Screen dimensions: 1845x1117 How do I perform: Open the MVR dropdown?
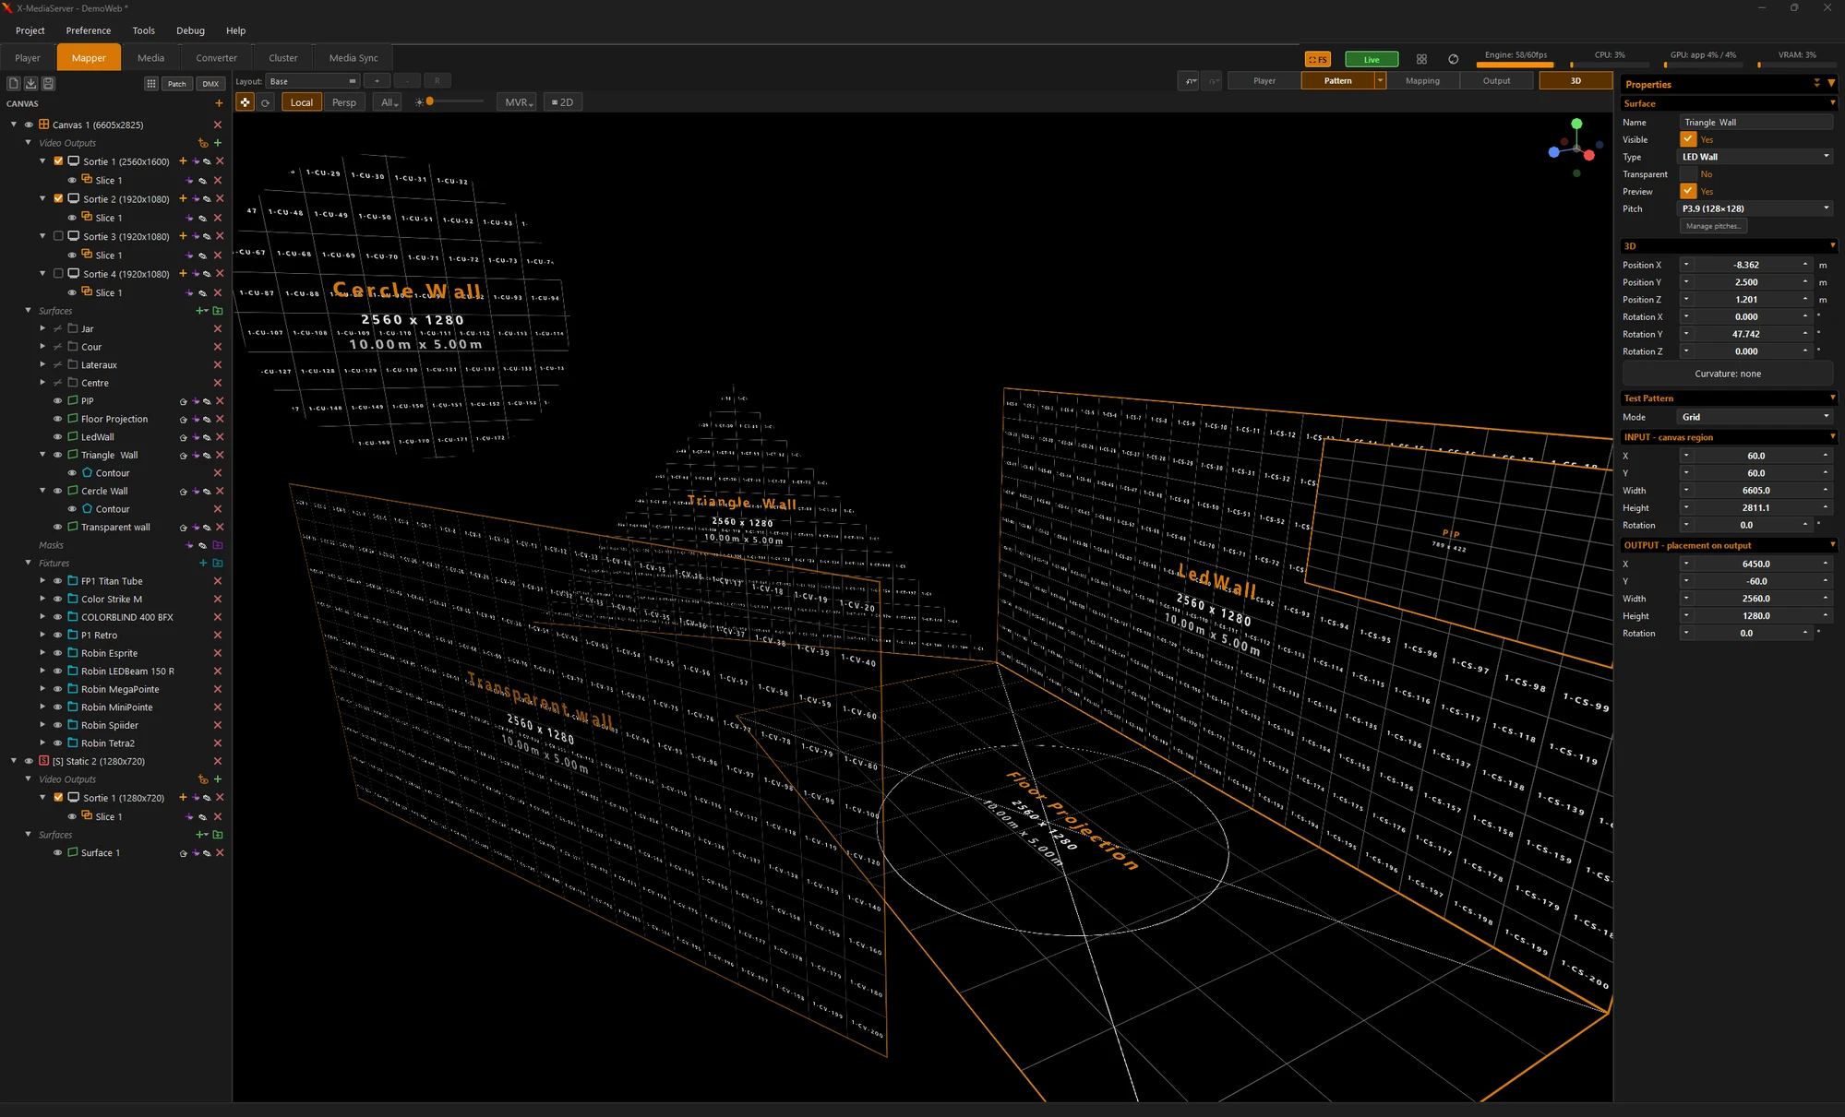tap(518, 102)
